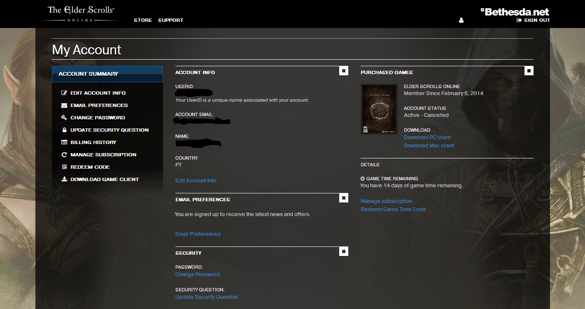Open Download Game Client in sidebar

(105, 179)
